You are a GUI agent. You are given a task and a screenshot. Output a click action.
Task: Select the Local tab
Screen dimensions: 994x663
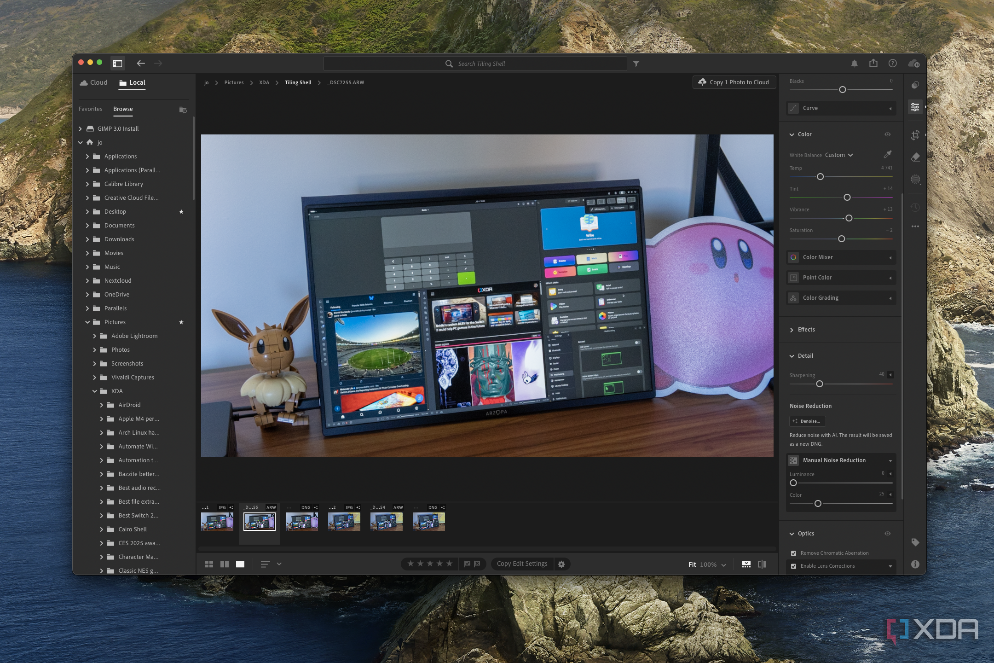click(132, 82)
